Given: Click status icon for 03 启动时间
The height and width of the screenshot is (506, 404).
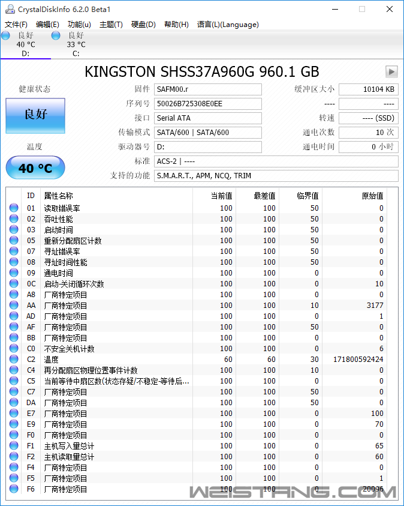Looking at the screenshot, I should coord(14,229).
